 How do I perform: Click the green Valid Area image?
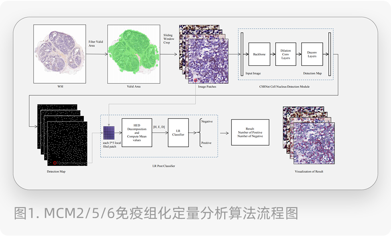pyautogui.click(x=134, y=54)
